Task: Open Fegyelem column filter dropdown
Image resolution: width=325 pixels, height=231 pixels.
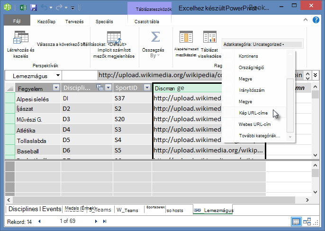Action: [56, 88]
